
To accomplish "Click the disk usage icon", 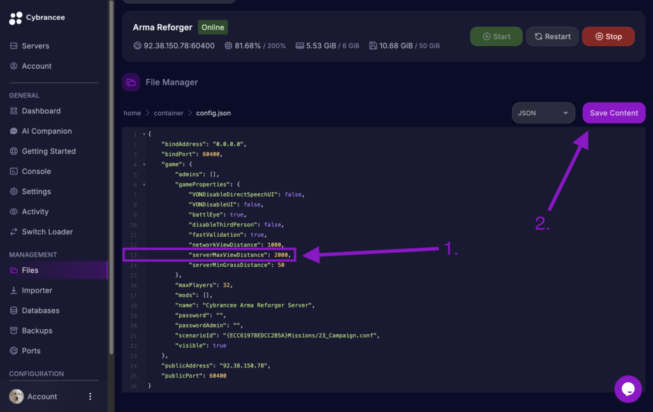I will [373, 46].
